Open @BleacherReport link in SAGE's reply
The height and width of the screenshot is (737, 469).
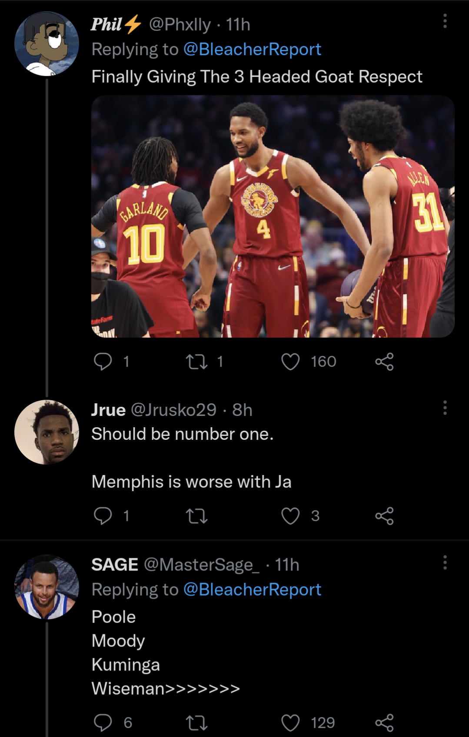(252, 590)
